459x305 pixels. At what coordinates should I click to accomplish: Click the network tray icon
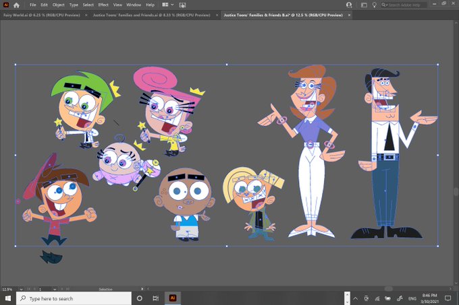377,298
